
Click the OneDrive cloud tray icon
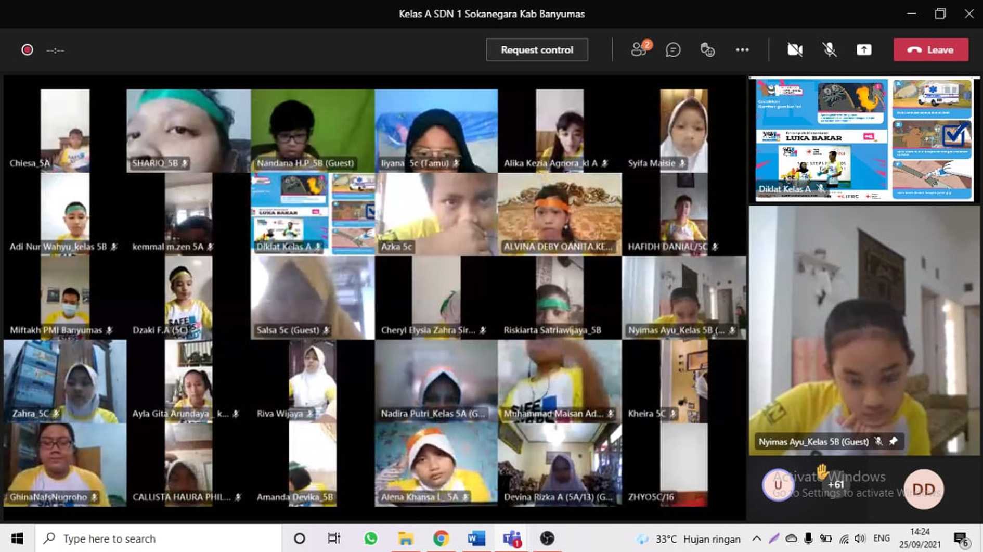[791, 538]
